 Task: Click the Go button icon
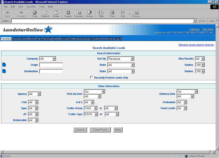coord(202,21)
